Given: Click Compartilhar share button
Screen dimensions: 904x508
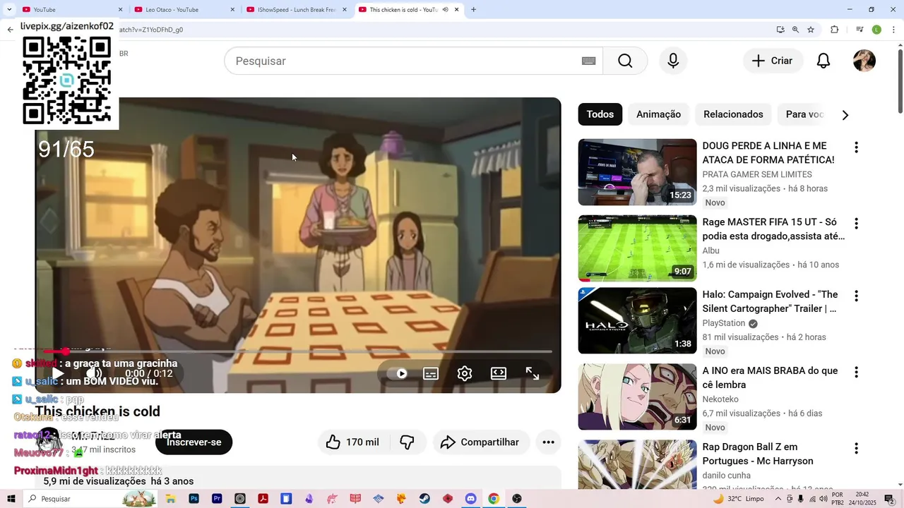Looking at the screenshot, I should pyautogui.click(x=482, y=442).
